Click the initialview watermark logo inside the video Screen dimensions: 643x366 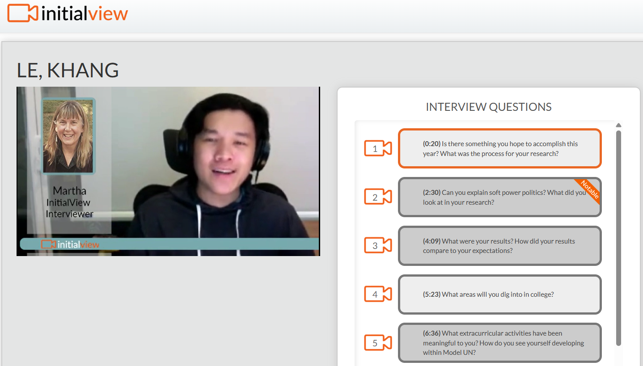pyautogui.click(x=71, y=244)
